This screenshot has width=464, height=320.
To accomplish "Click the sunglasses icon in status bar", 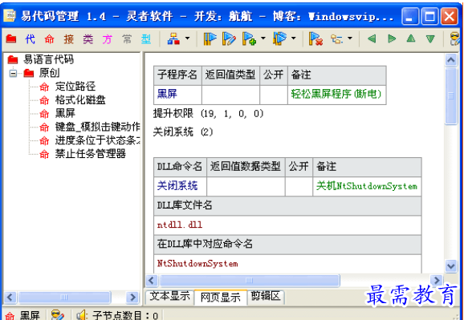I will pos(58,315).
